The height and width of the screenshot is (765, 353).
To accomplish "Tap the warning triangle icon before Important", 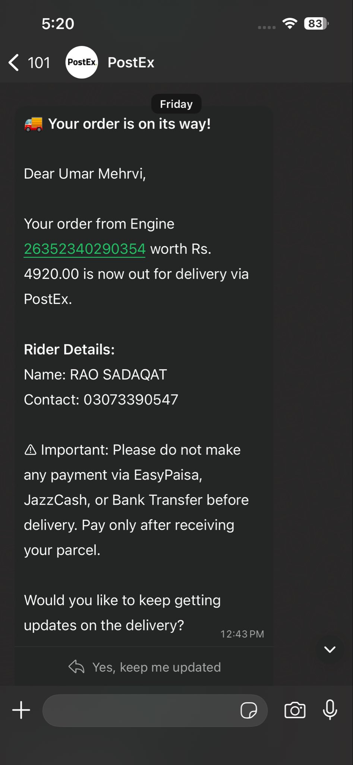I will point(30,450).
